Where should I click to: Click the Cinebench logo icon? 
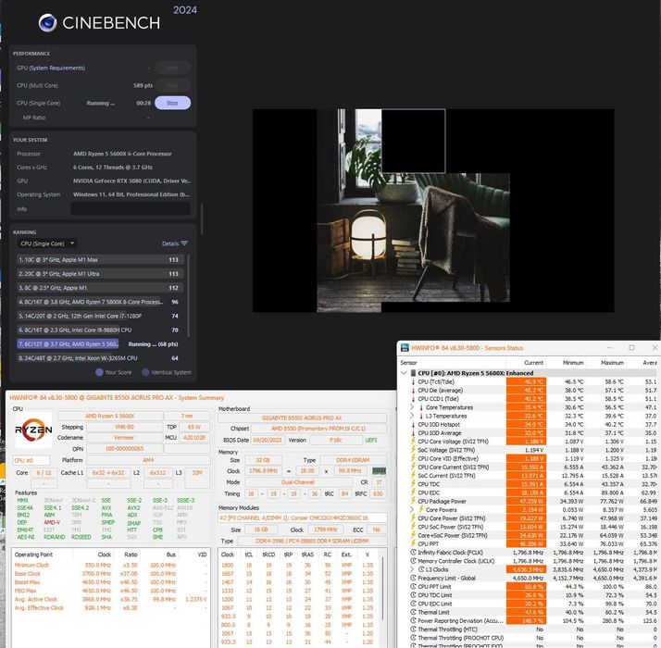[x=47, y=23]
